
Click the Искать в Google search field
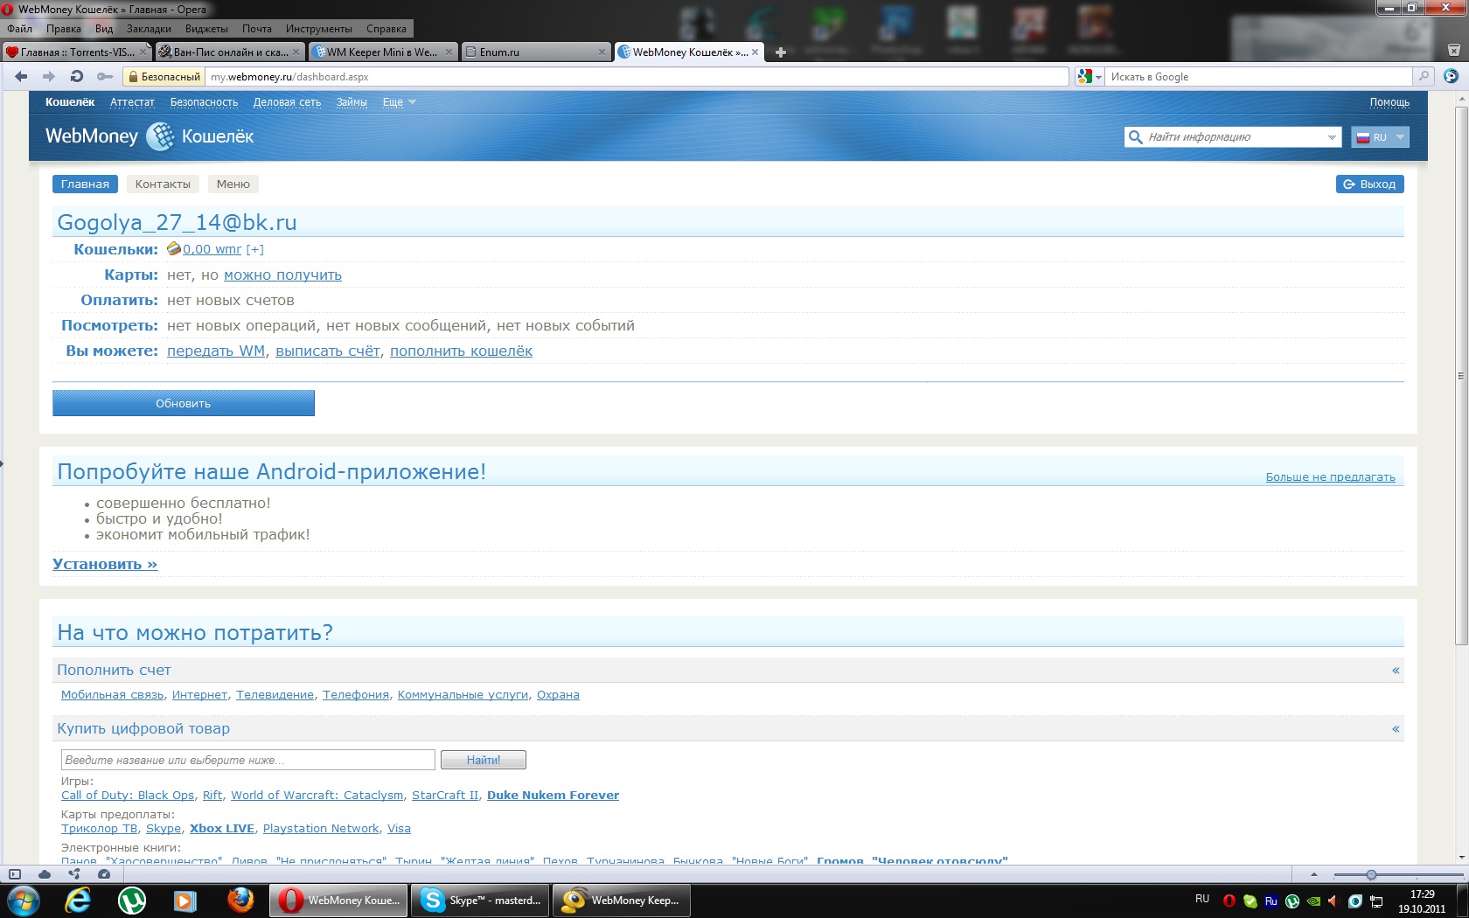tap(1259, 77)
